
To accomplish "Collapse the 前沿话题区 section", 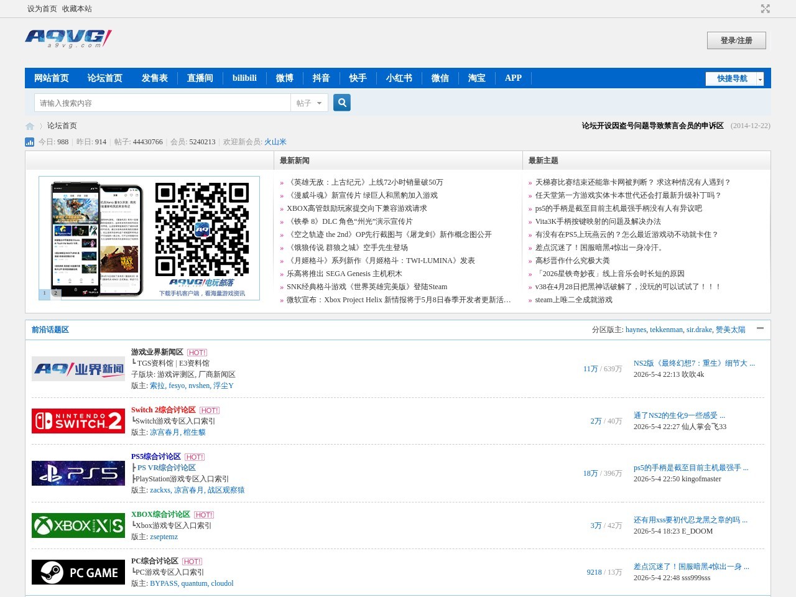I will point(760,328).
